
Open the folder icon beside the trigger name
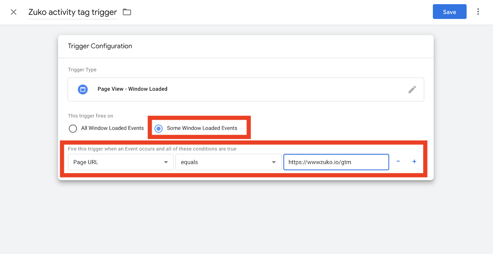pyautogui.click(x=127, y=12)
